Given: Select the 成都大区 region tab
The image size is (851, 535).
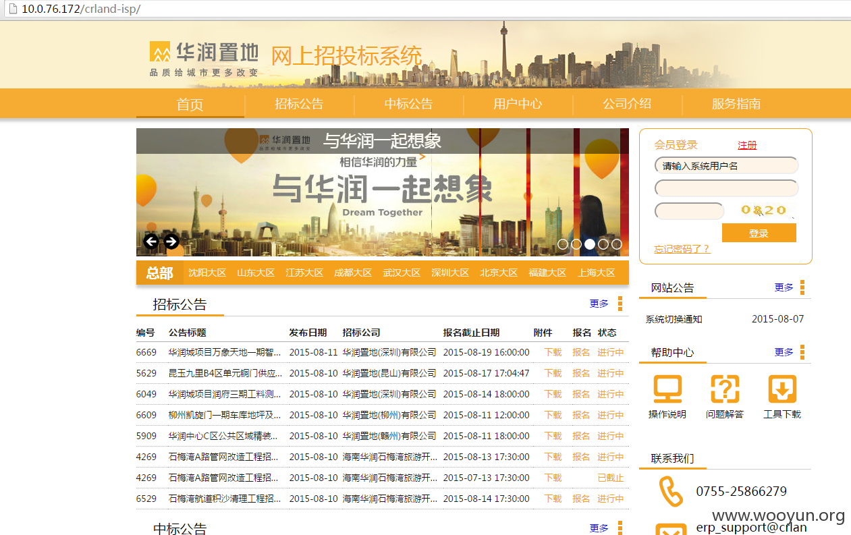Looking at the screenshot, I should click(353, 273).
